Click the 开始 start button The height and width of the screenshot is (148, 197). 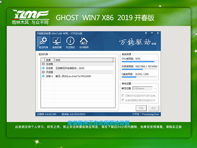[141, 108]
